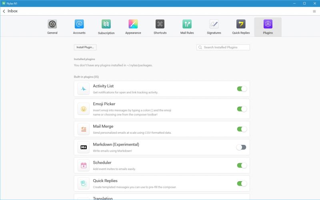
Task: Open the Accounts @ icon
Action: point(79,24)
